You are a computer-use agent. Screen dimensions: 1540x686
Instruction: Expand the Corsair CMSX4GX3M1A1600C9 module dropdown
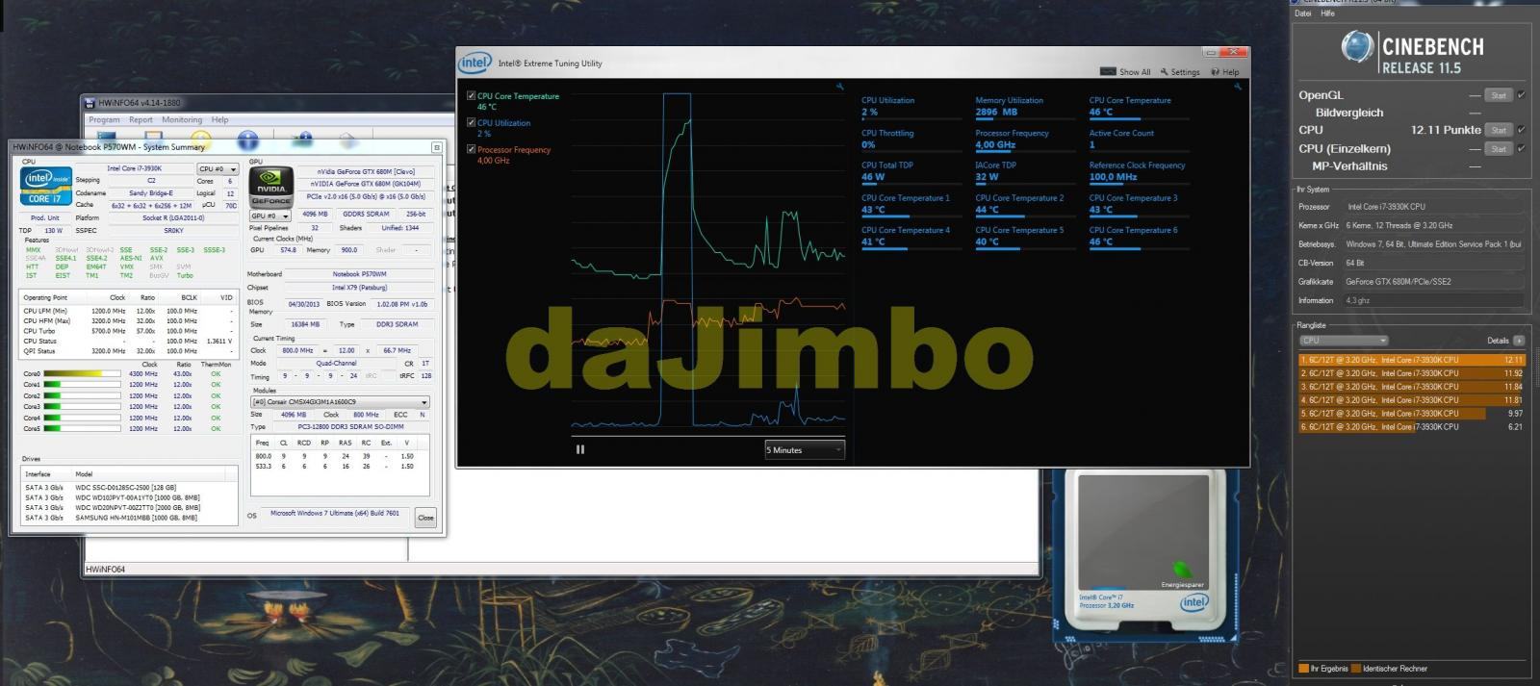point(341,402)
